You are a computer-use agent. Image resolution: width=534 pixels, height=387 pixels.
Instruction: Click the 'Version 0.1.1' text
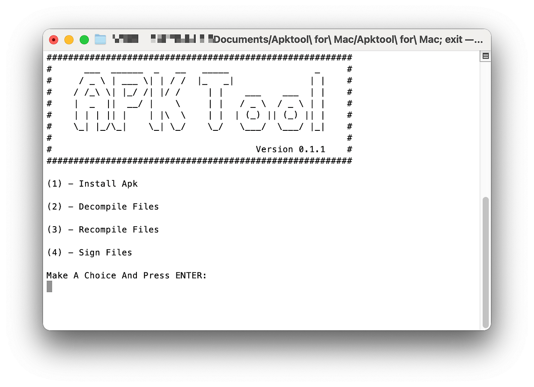pos(291,149)
